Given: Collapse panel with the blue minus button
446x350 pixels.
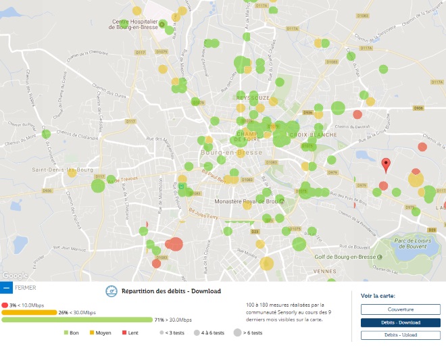Looking at the screenshot, I should 6,288.
